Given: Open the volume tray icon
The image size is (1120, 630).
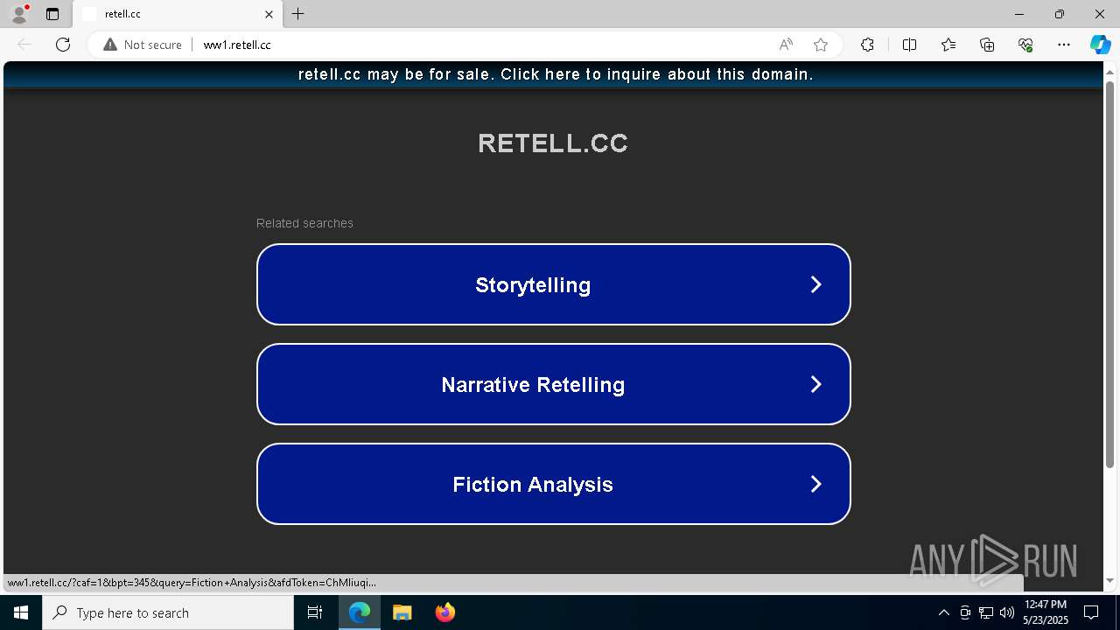Looking at the screenshot, I should (1007, 612).
